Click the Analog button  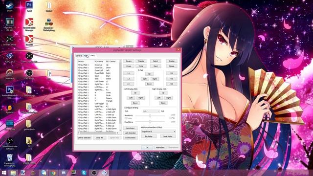pyautogui.click(x=172, y=61)
